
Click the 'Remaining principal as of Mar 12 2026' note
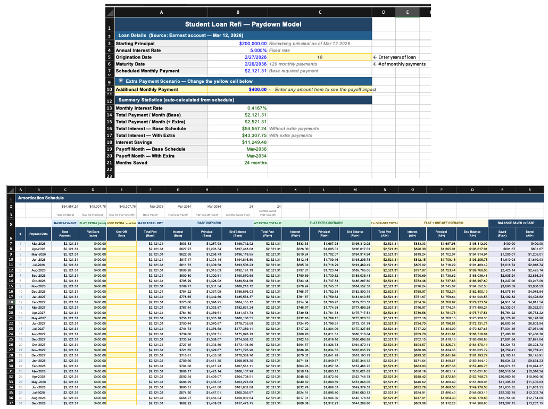(x=310, y=44)
